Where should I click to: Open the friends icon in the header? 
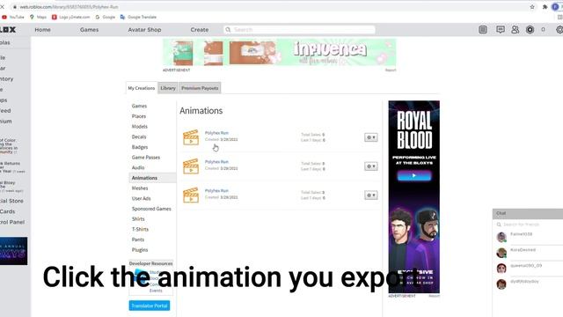click(x=515, y=29)
